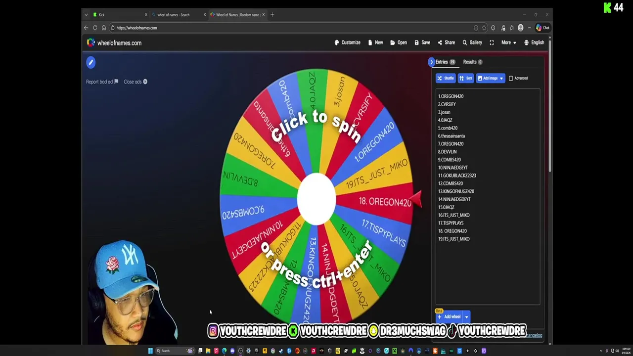Click the Add image button

pyautogui.click(x=488, y=78)
